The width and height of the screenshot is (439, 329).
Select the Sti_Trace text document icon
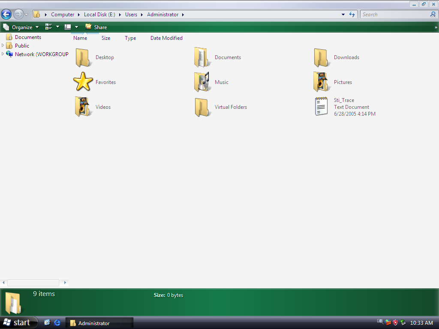pos(321,107)
